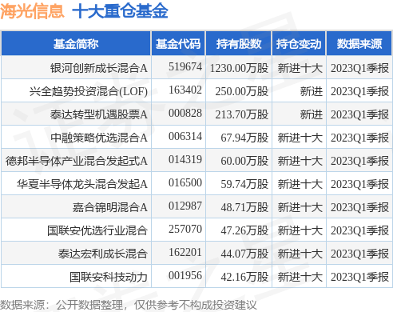Click the 持有股数 column header
The image size is (393, 312).
coord(239,44)
